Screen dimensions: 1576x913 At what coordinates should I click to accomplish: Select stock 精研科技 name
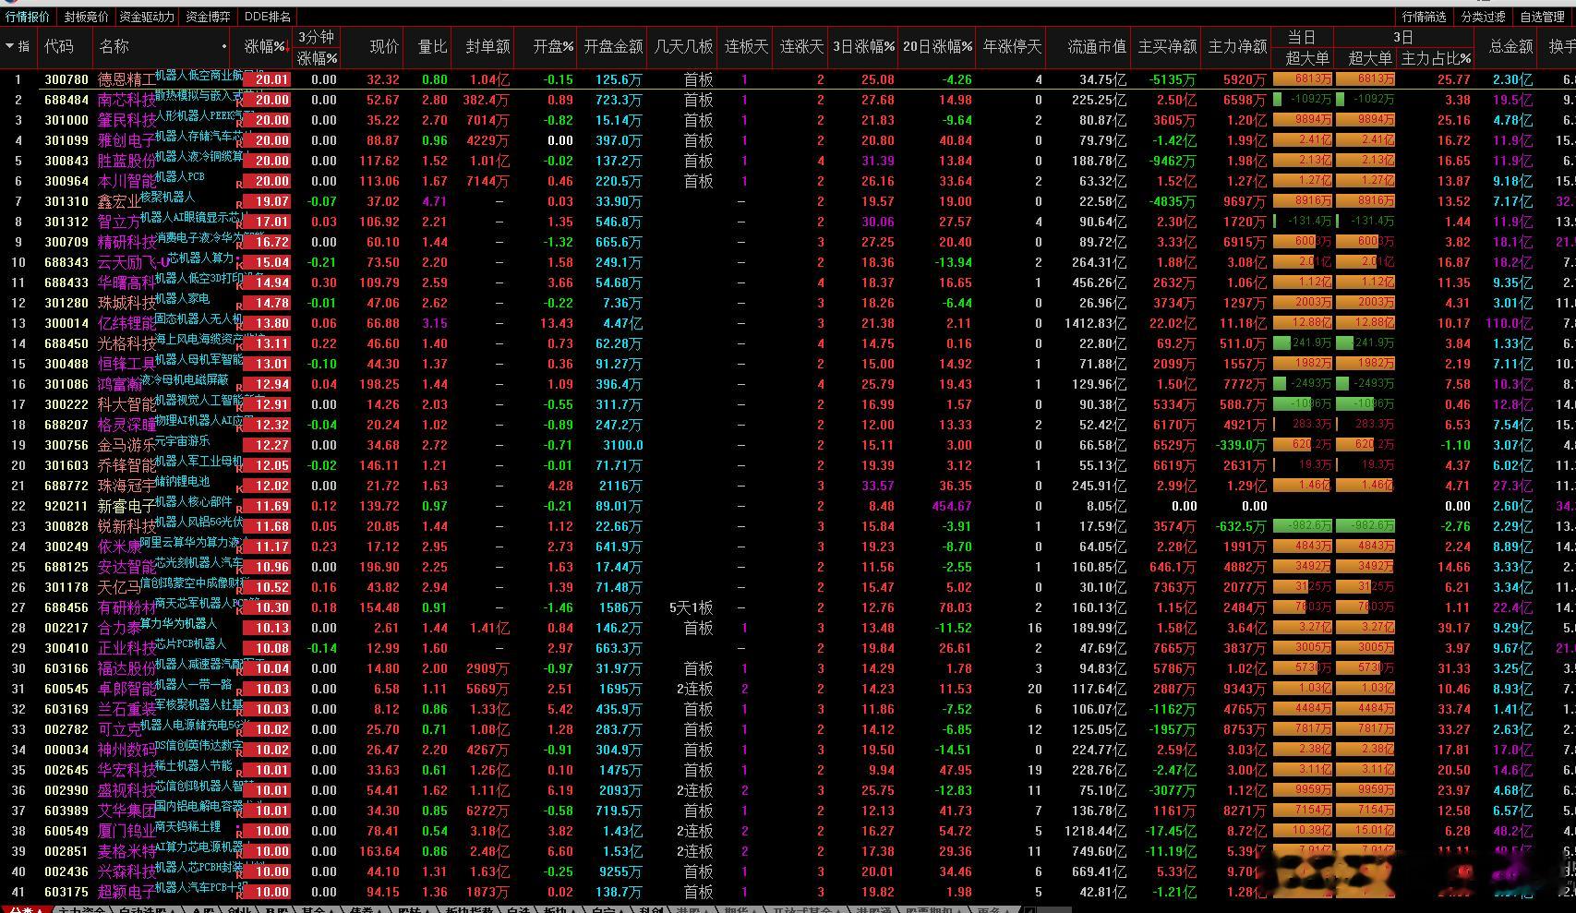pyautogui.click(x=126, y=243)
